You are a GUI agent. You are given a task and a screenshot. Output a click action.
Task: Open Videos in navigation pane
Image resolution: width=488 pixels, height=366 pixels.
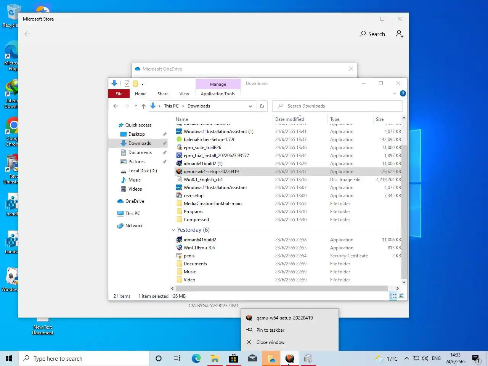click(x=135, y=189)
